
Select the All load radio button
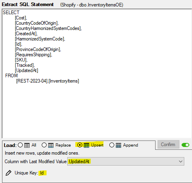point(20,145)
